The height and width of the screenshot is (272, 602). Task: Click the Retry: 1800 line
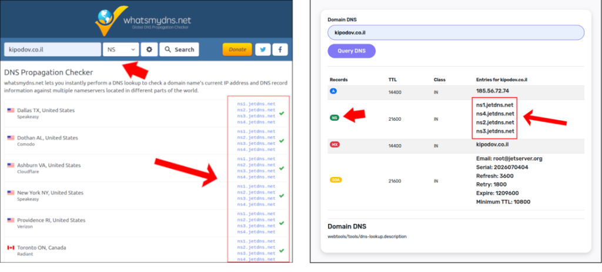point(492,185)
